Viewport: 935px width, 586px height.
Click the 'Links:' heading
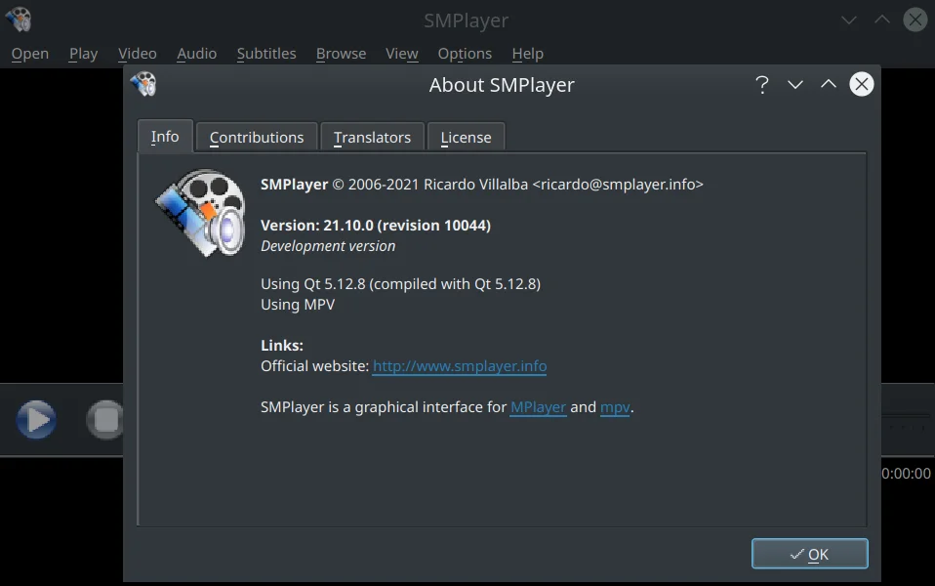tap(282, 346)
